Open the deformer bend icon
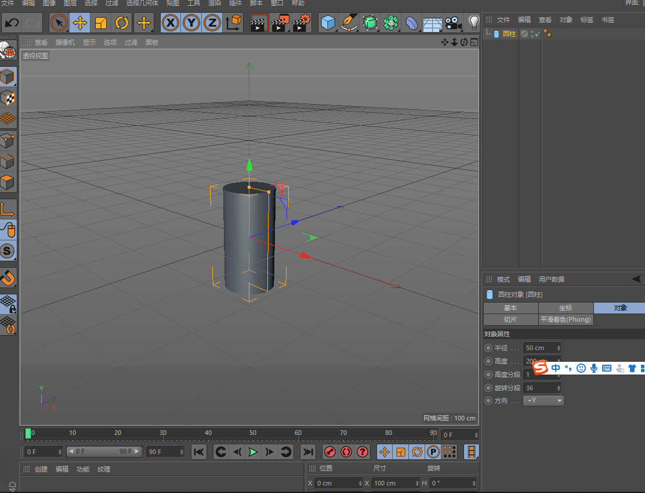The height and width of the screenshot is (493, 645). (412, 23)
